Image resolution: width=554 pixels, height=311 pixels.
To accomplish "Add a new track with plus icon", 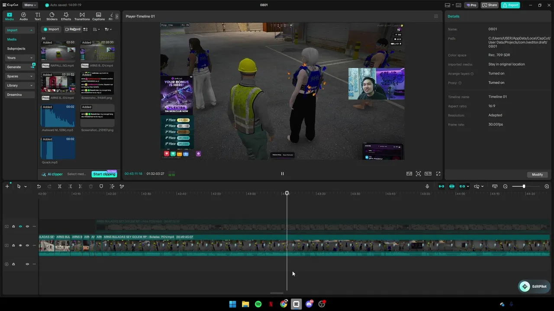I will (7, 186).
